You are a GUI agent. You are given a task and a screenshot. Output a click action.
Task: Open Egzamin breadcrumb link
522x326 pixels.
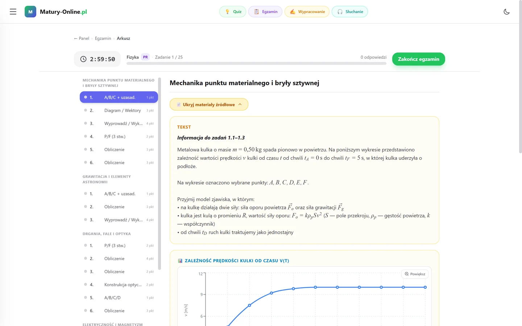[103, 38]
